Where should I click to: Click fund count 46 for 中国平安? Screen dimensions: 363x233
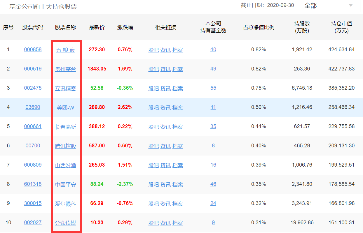click(x=213, y=184)
